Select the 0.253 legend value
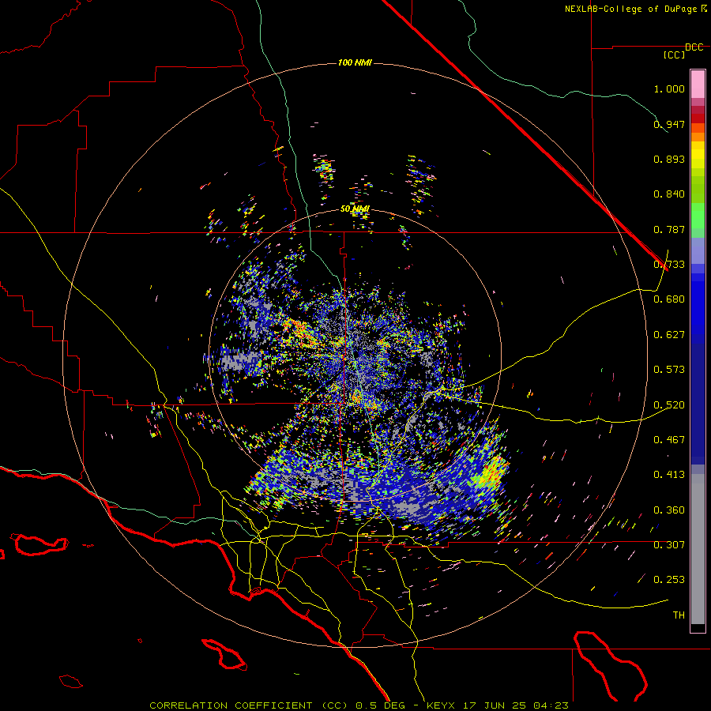Image resolution: width=711 pixels, height=711 pixels. point(669,580)
